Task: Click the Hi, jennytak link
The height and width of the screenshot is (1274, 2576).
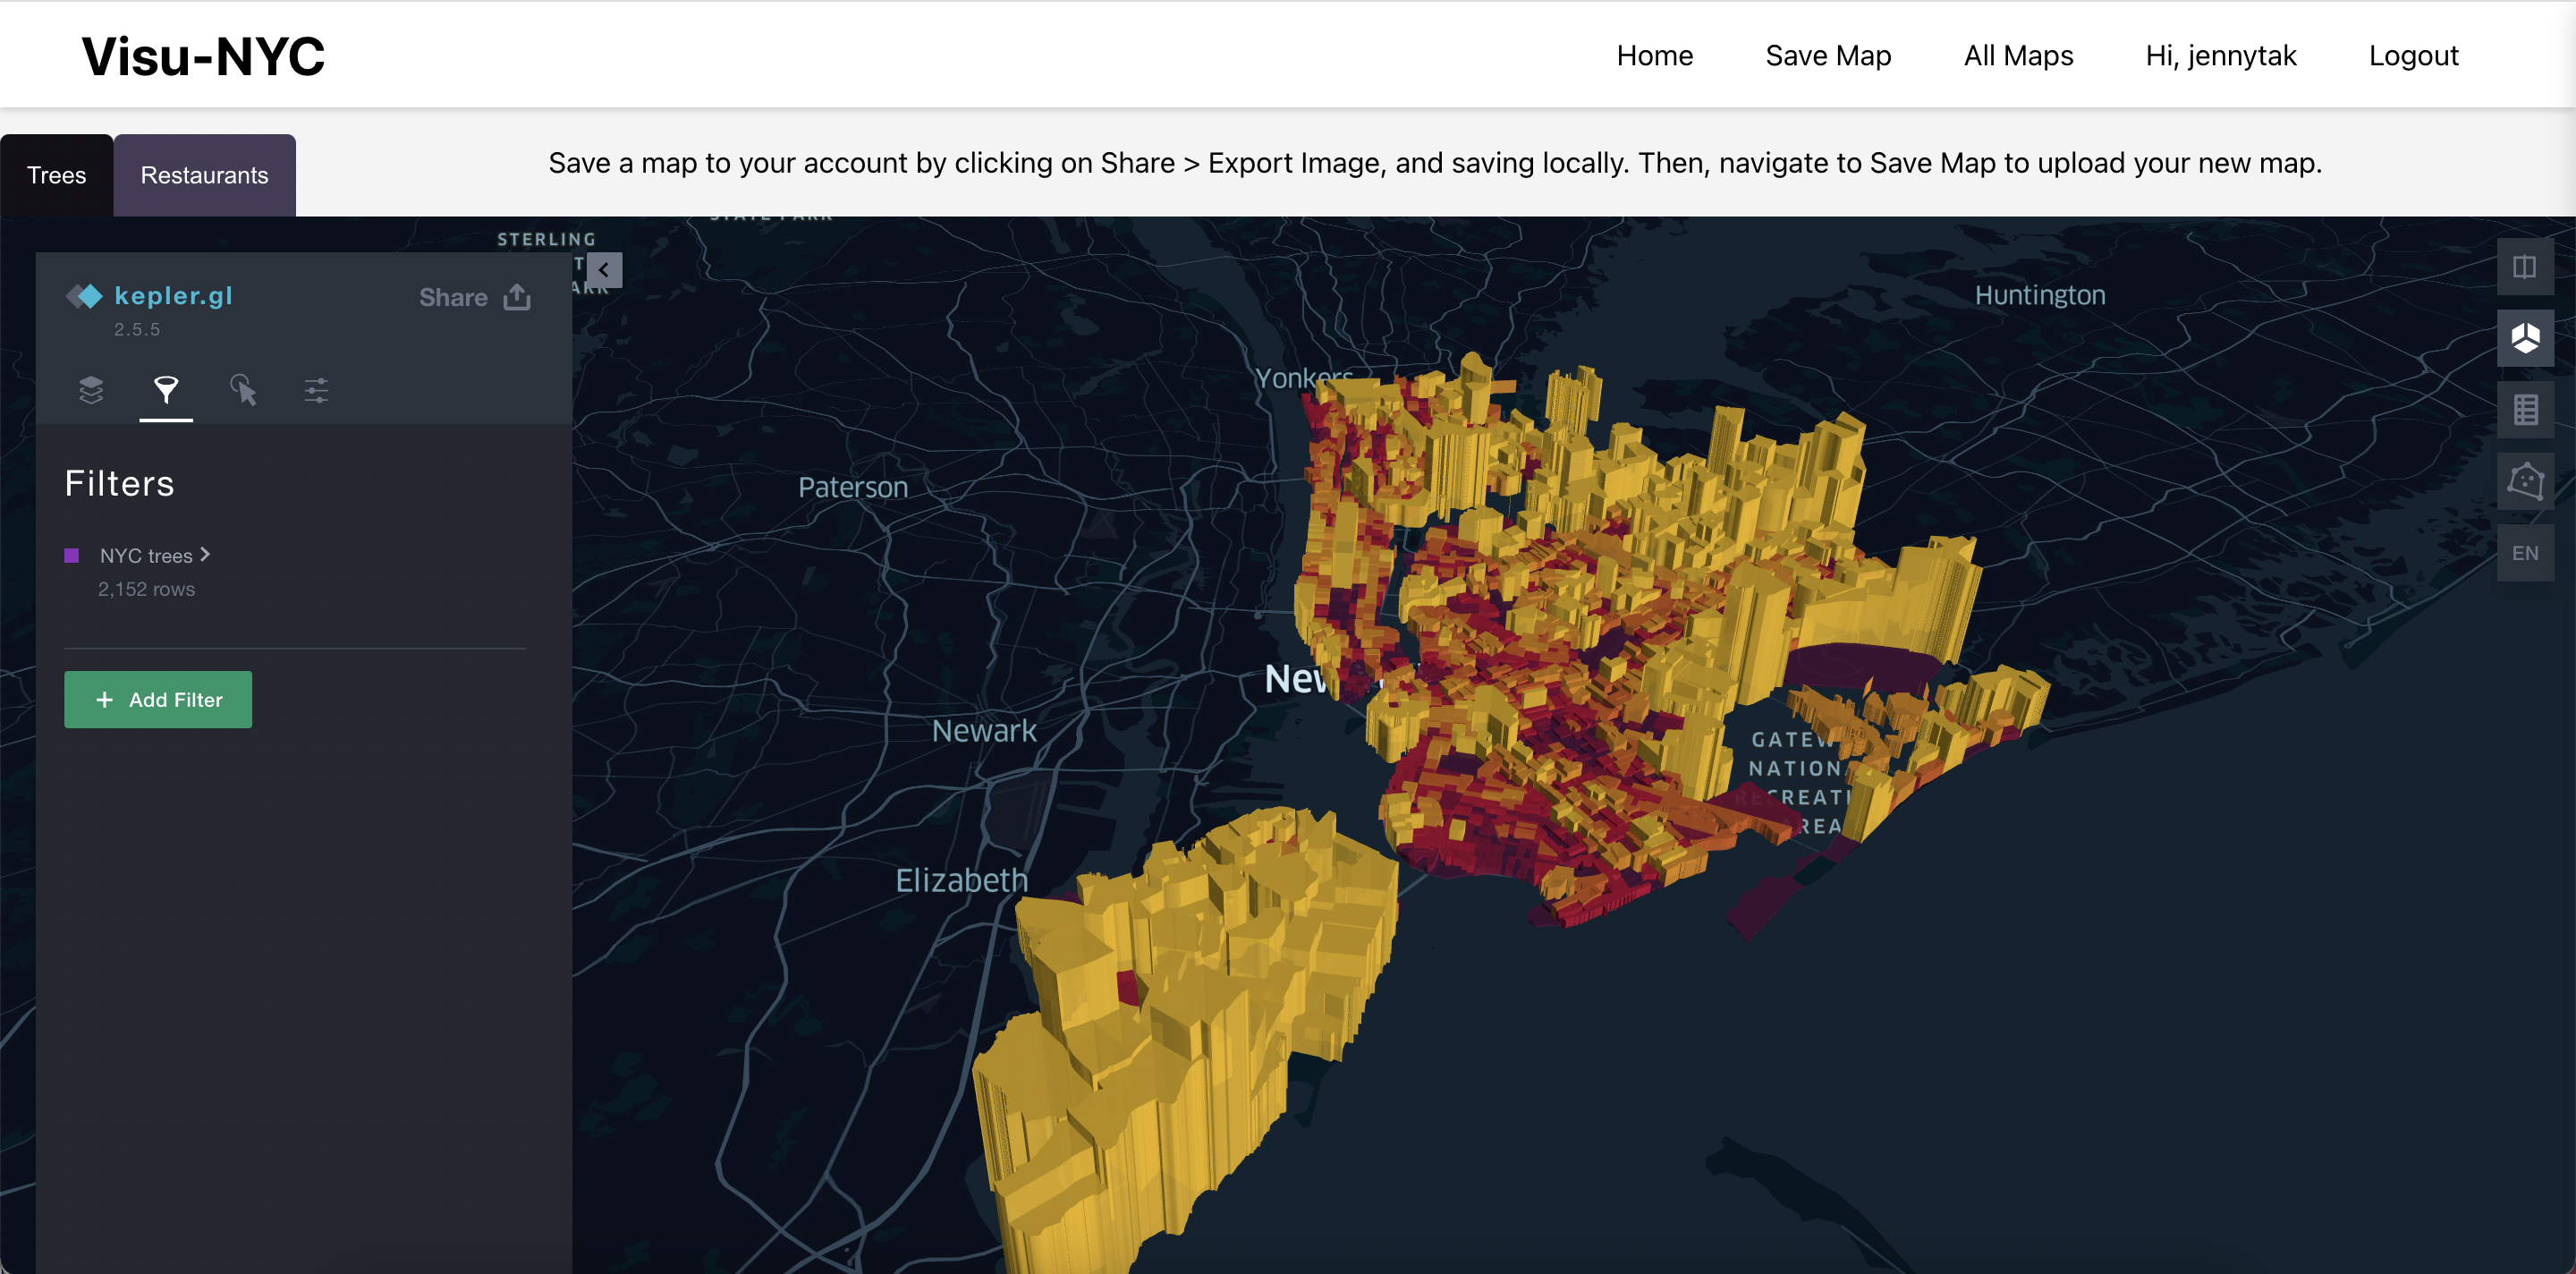Action: pos(2220,56)
